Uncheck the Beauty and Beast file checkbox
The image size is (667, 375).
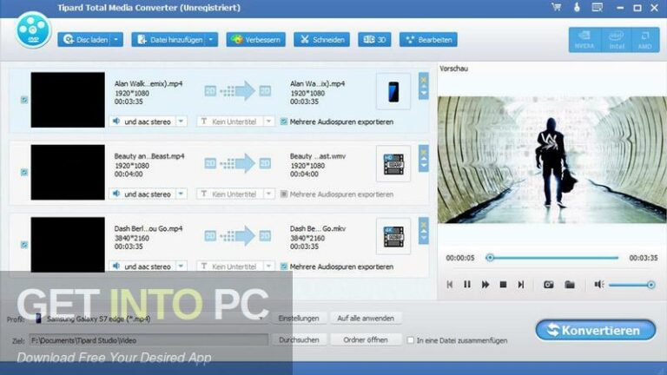point(24,172)
